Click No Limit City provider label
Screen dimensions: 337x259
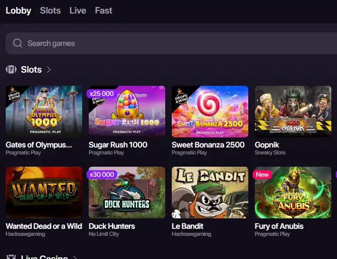coord(104,234)
